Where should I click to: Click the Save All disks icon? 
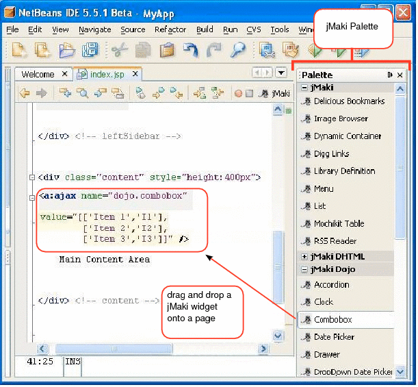90,50
